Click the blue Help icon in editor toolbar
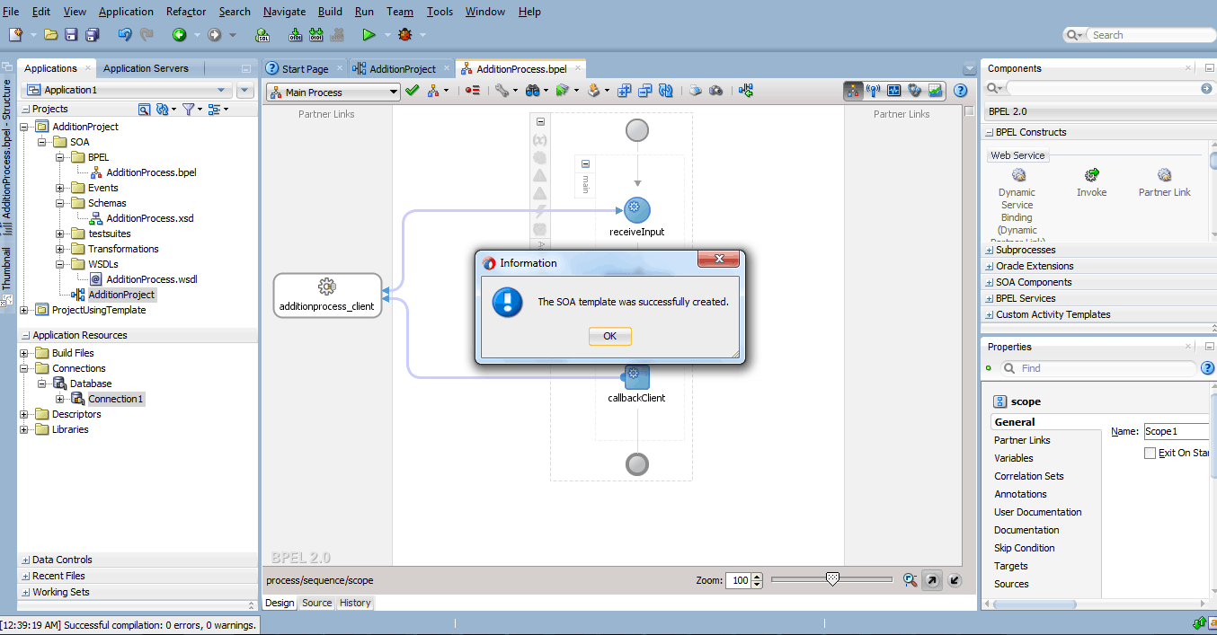Image resolution: width=1217 pixels, height=635 pixels. point(960,91)
